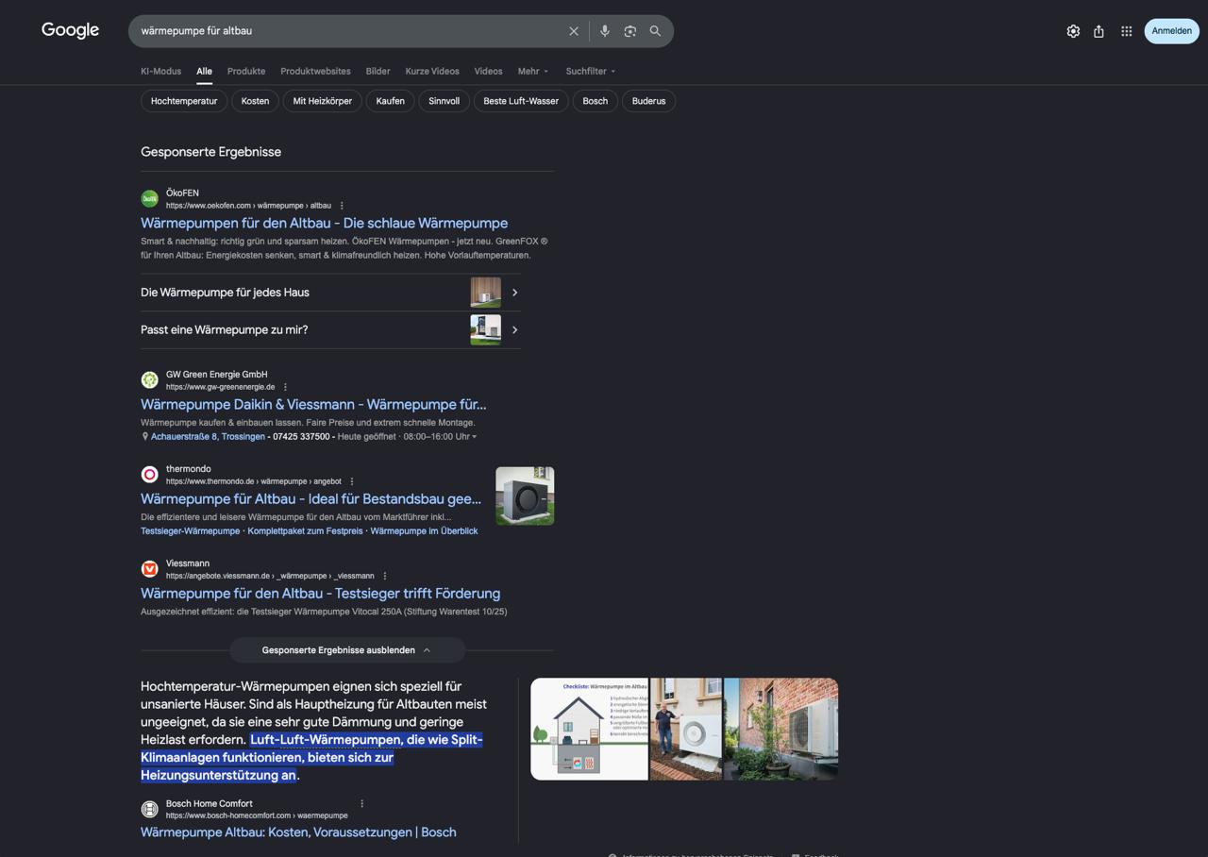This screenshot has width=1208, height=857.
Task: Start voice search with microphone icon
Action: pos(605,31)
